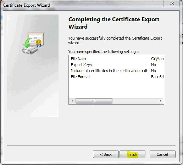Screen dimensions: 183x165
Task: Click the blank area of settings list
Action: coord(116,89)
